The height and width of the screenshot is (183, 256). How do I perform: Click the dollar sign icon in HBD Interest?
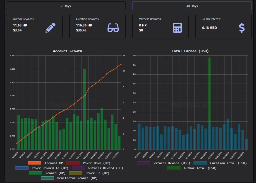point(242,28)
